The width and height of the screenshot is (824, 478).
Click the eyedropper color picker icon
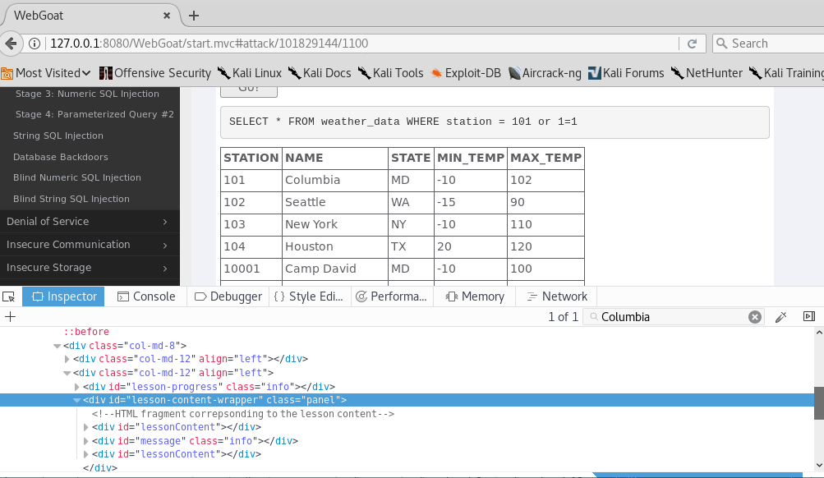click(781, 317)
